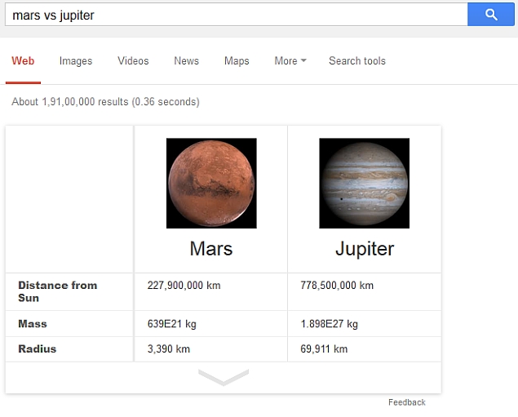Open the Videos tab
Image resolution: width=518 pixels, height=417 pixels.
pyautogui.click(x=133, y=61)
